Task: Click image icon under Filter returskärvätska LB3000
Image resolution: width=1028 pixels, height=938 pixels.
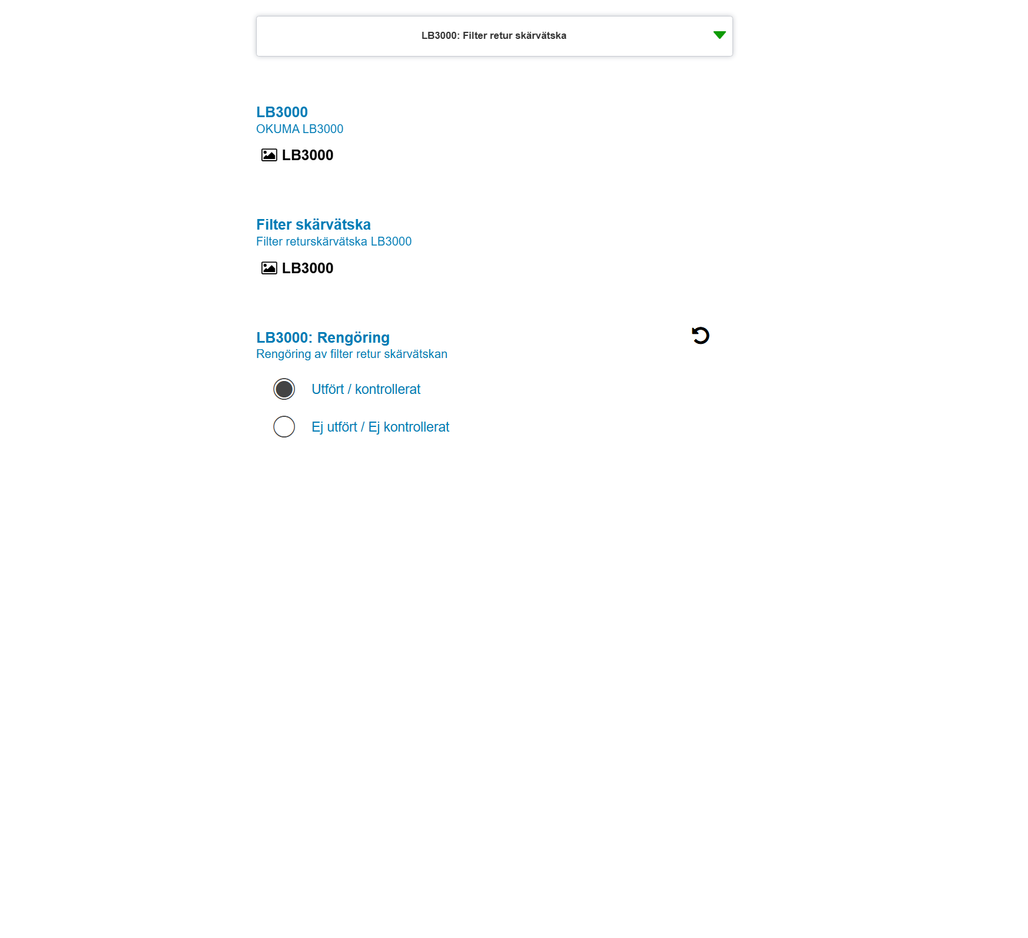Action: coord(269,268)
